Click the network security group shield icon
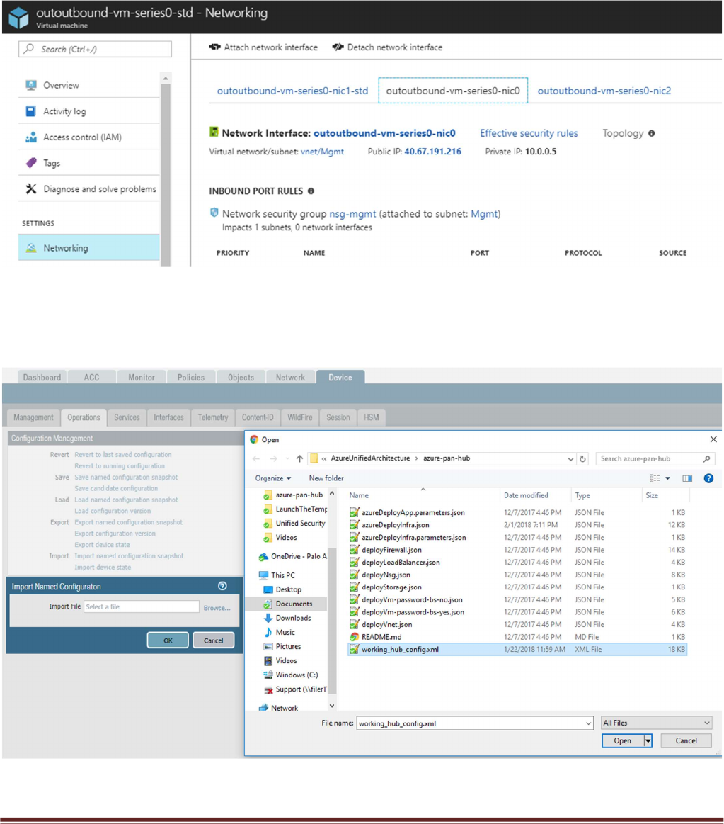The height and width of the screenshot is (824, 724). click(x=214, y=213)
